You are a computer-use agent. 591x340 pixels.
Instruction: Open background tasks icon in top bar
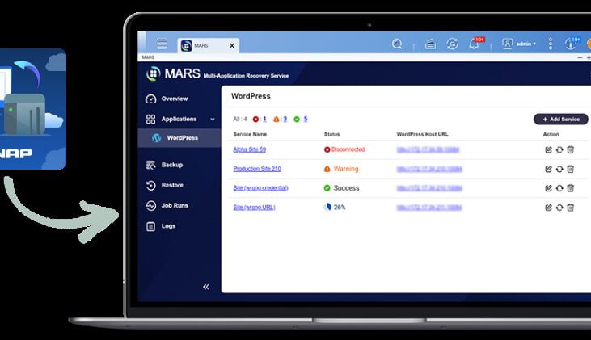[x=430, y=44]
